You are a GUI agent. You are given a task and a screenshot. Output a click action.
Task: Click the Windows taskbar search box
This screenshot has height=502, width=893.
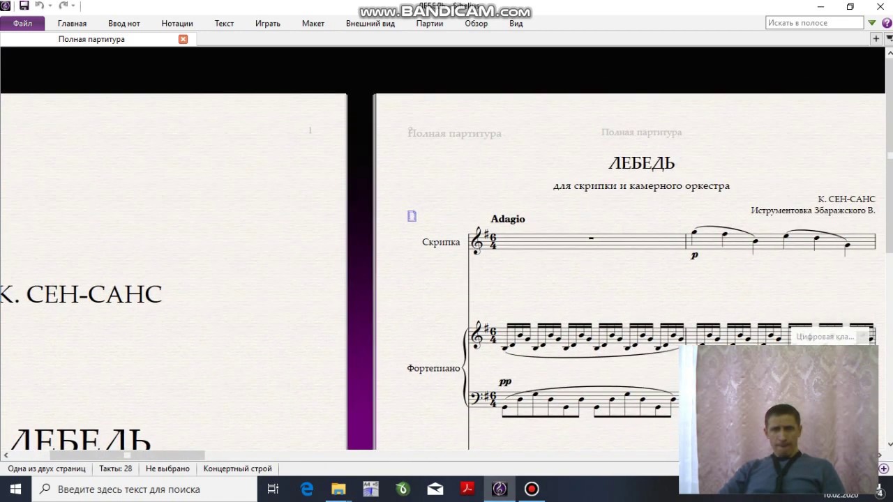[145, 489]
